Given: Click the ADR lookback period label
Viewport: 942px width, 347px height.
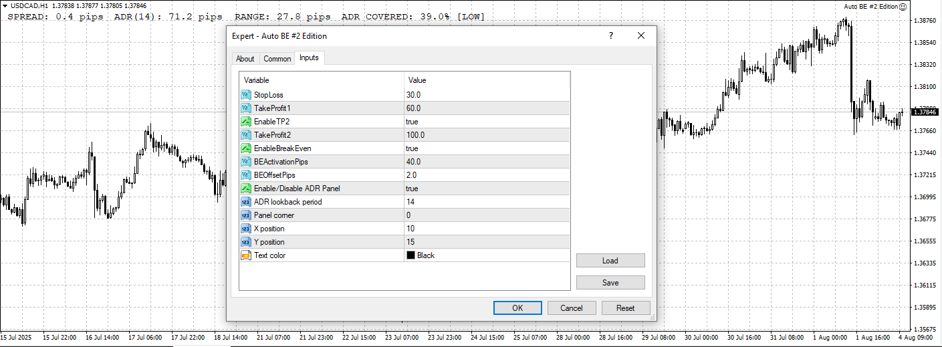Looking at the screenshot, I should point(288,202).
